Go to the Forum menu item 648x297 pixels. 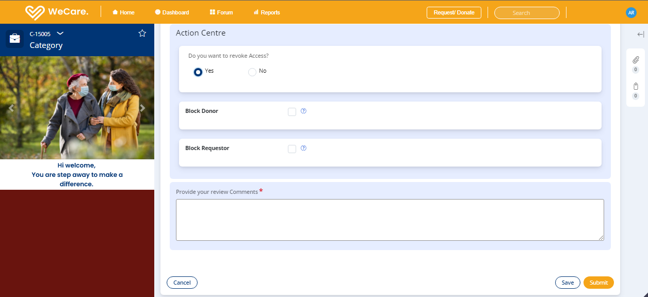tap(221, 12)
